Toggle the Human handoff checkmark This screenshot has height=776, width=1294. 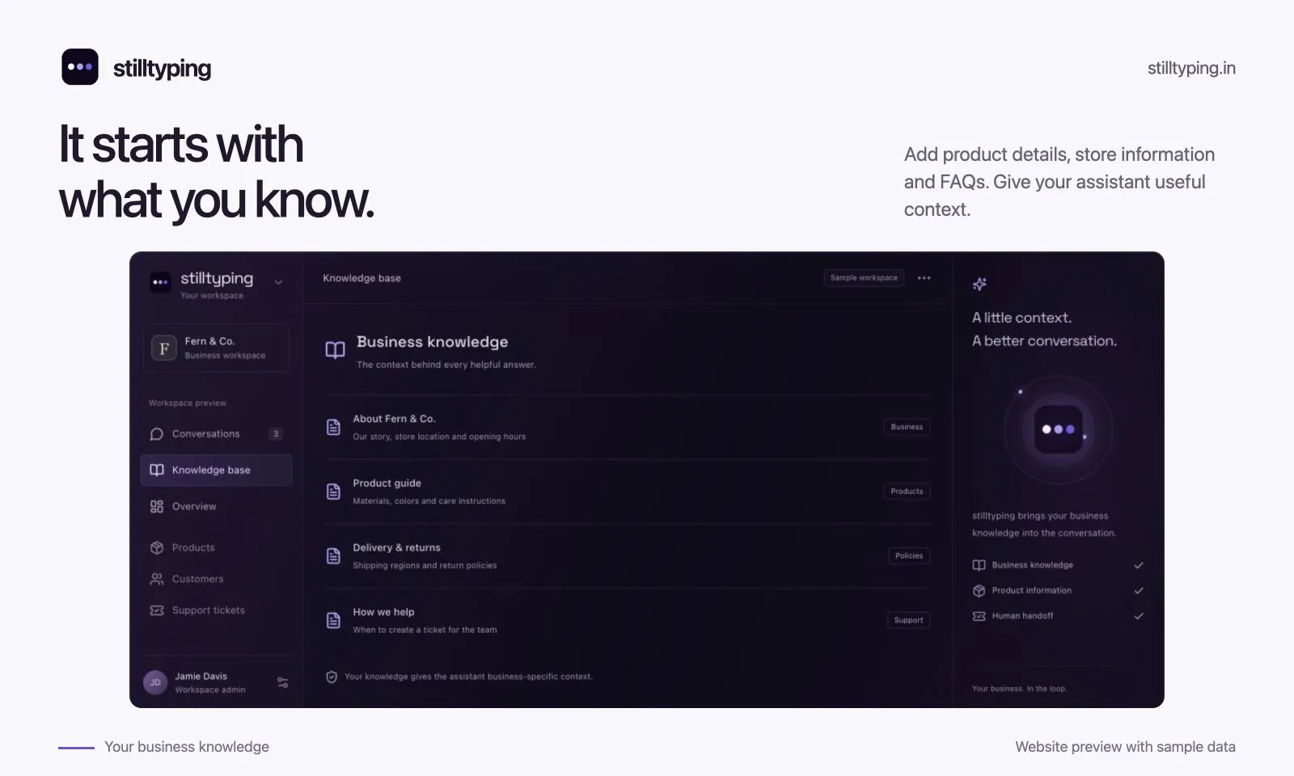tap(1139, 616)
